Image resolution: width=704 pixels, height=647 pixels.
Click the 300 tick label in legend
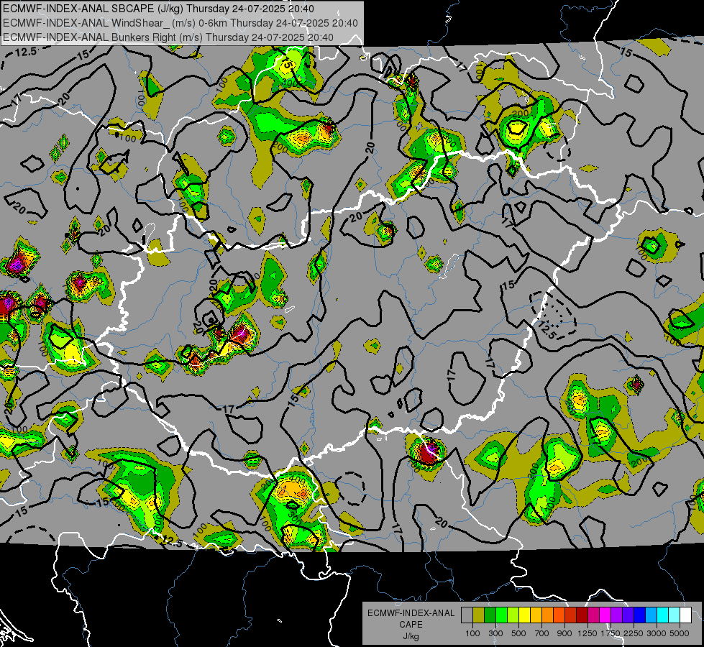pos(495,633)
